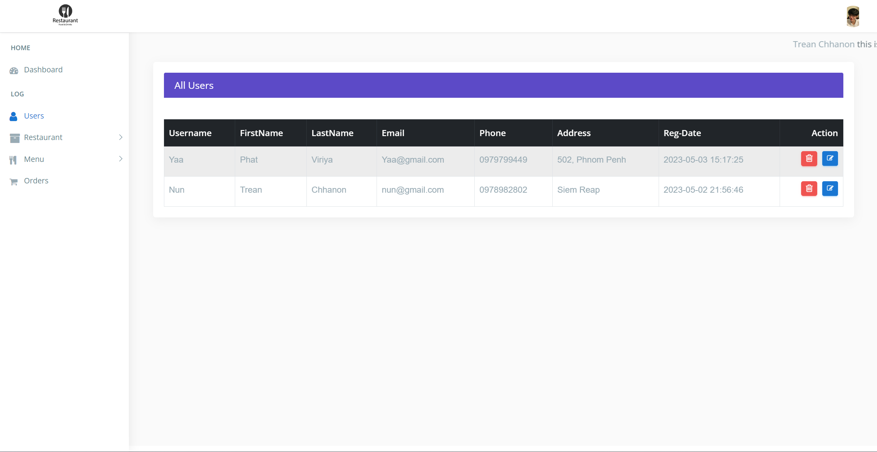Viewport: 877px width, 452px height.
Task: Edit user Yaa using the pencil icon
Action: [830, 159]
